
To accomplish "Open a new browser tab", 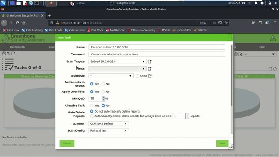I will (x=49, y=16).
